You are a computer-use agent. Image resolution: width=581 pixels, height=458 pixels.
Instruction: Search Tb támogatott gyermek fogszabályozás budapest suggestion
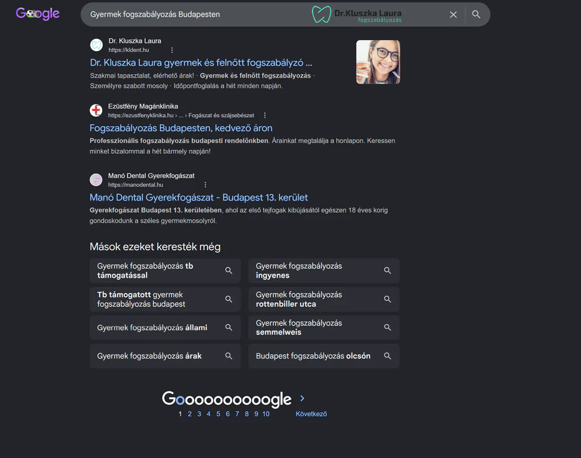click(x=165, y=299)
